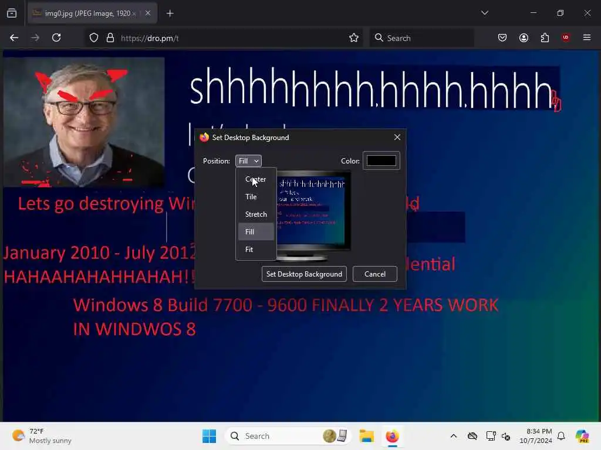601x450 pixels.
Task: Show hidden system tray icons
Action: tap(454, 436)
